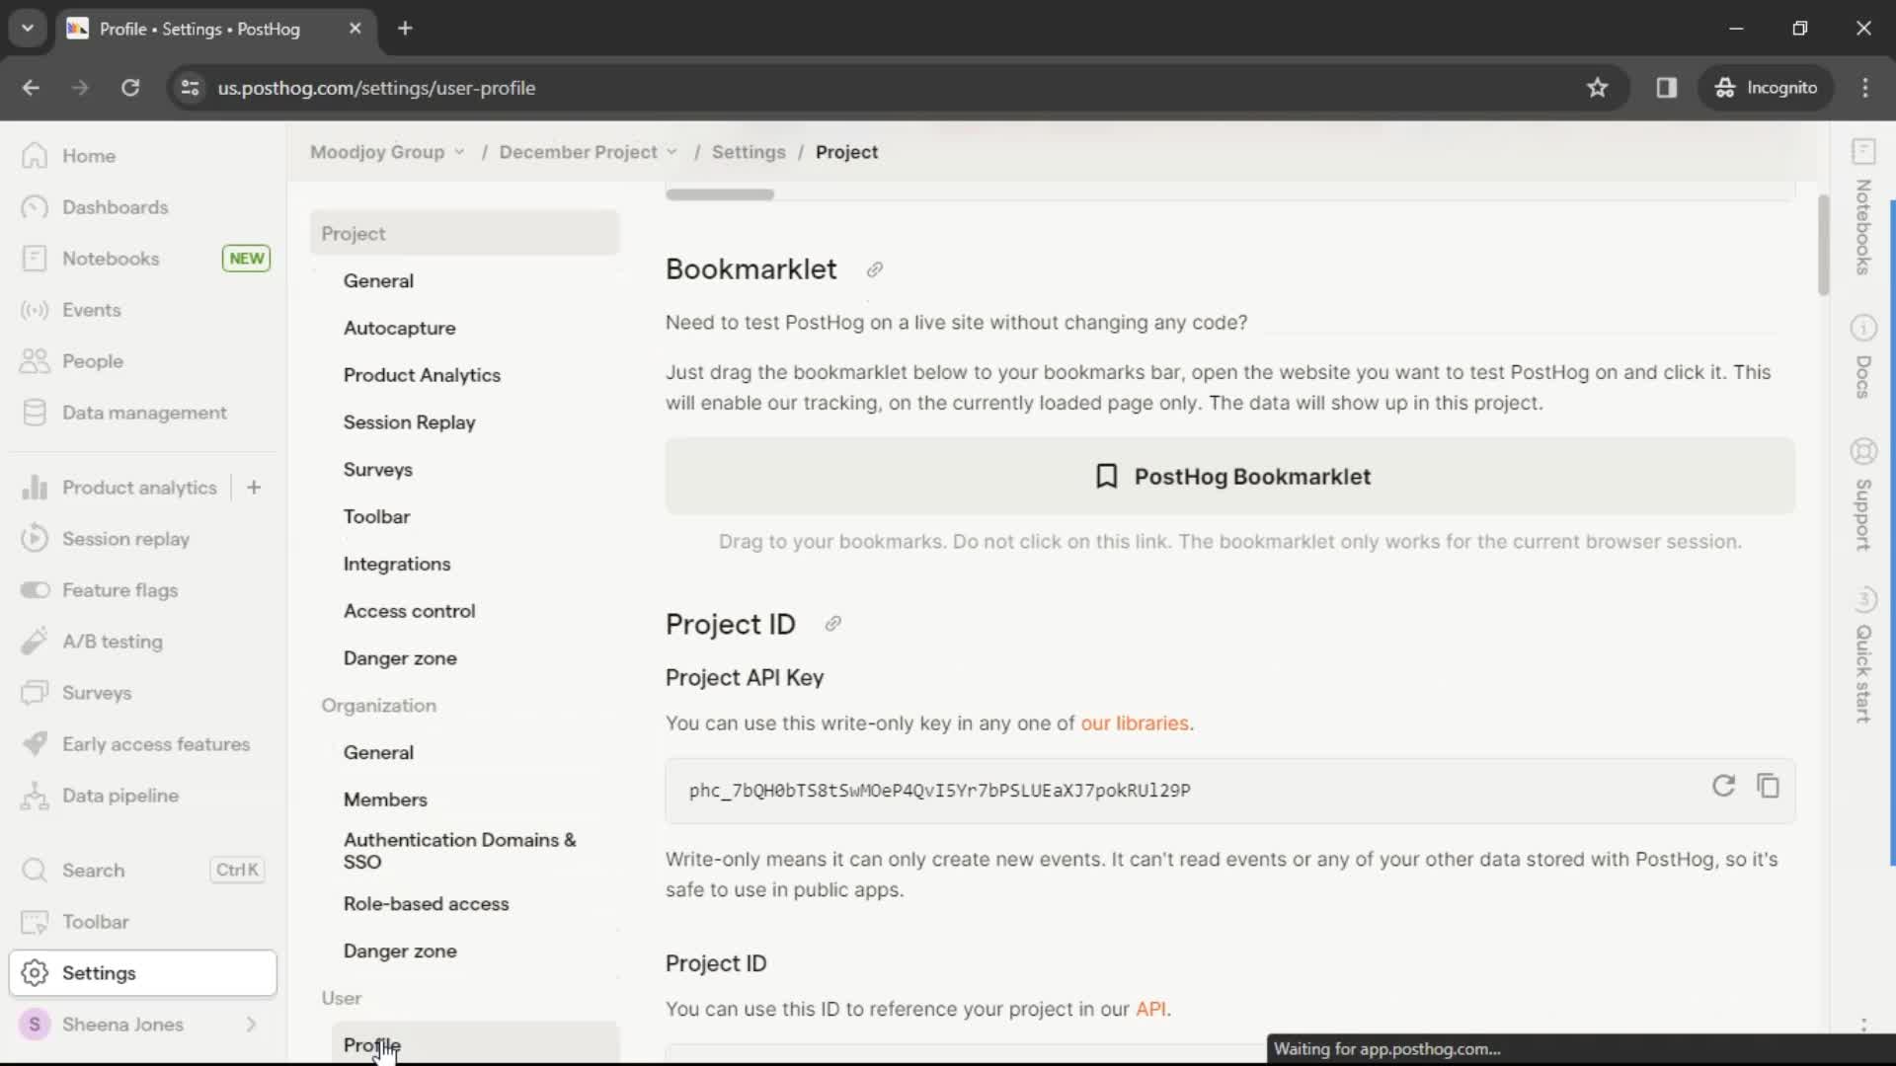Click the PostHog Bookmarklet drag icon

tap(1106, 477)
